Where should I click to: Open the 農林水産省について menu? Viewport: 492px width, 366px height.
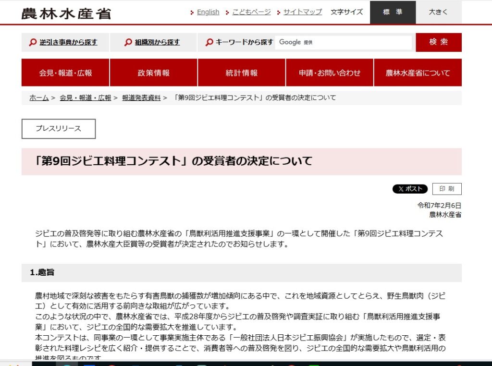pos(418,73)
